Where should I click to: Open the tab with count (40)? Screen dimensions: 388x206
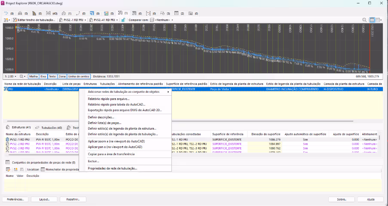(52, 13)
